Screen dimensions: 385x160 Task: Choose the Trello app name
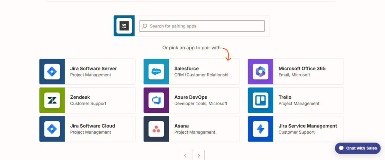(285, 98)
